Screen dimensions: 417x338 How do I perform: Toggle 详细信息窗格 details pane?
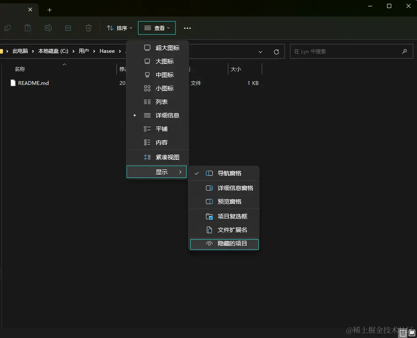point(224,188)
